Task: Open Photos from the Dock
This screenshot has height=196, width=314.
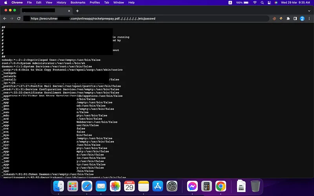Action: click(115, 186)
